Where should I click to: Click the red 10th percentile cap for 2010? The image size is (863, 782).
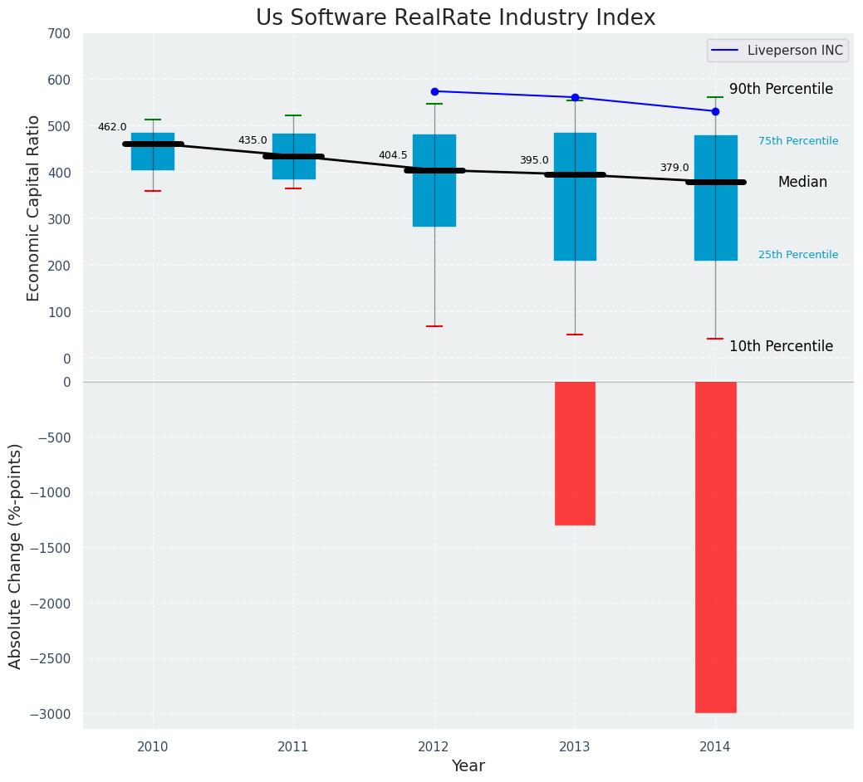coord(153,191)
